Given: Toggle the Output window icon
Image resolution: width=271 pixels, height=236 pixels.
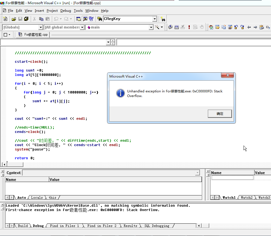Looking at the screenshot, I should (85, 19).
